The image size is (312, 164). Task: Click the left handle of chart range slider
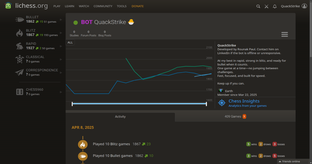pyautogui.click(x=72, y=104)
